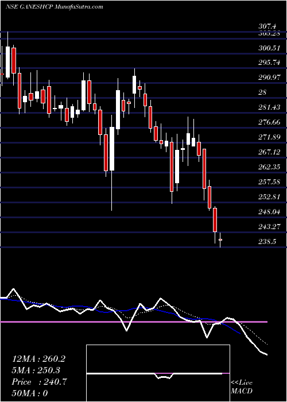Click the <<Live MACD label

(x=242, y=387)
